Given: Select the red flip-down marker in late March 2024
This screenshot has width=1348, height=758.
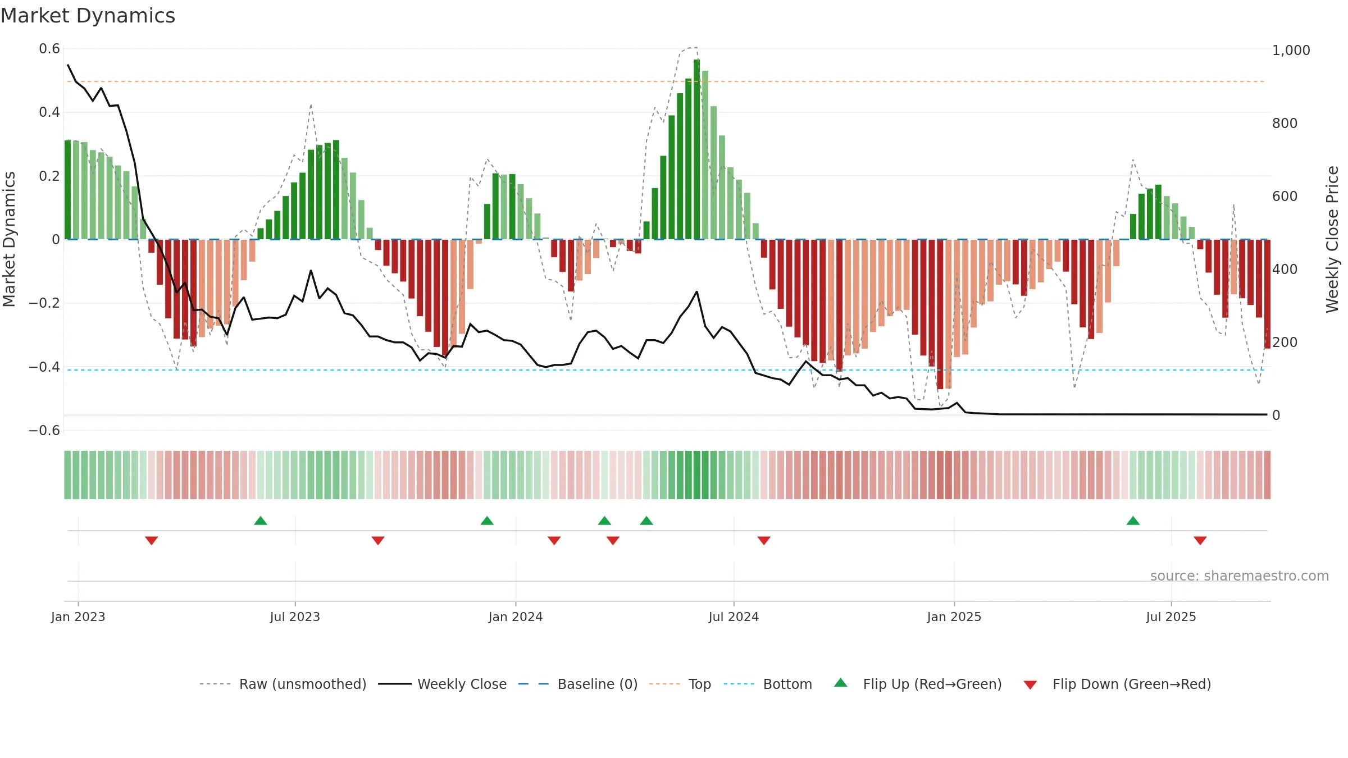Looking at the screenshot, I should tap(613, 540).
